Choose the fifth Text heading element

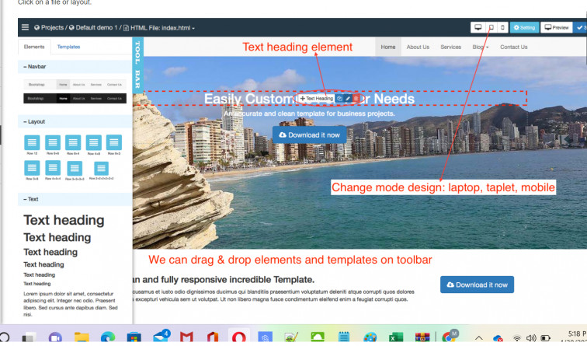pos(40,274)
